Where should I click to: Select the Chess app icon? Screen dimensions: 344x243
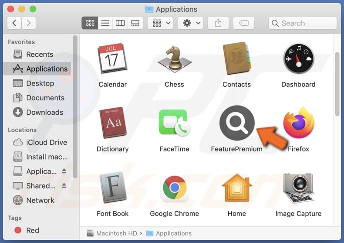[x=175, y=58]
